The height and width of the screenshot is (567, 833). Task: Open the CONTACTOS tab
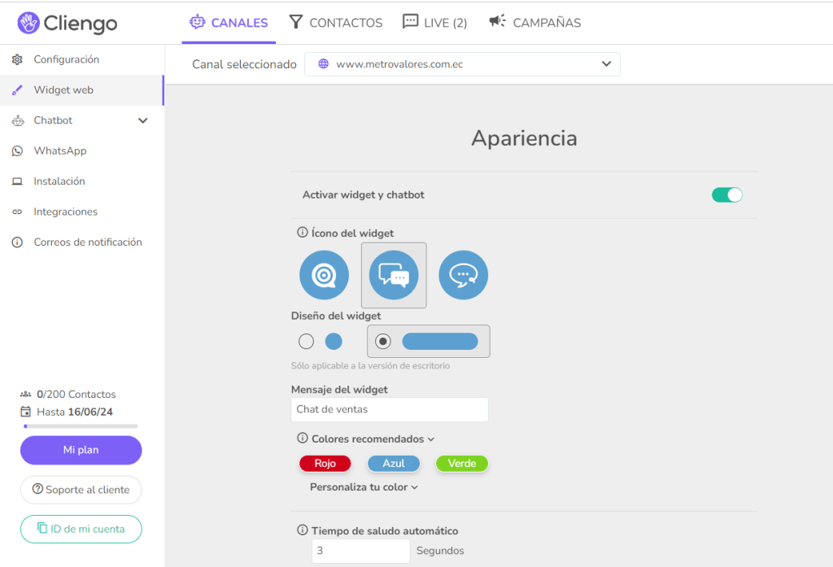tap(336, 23)
